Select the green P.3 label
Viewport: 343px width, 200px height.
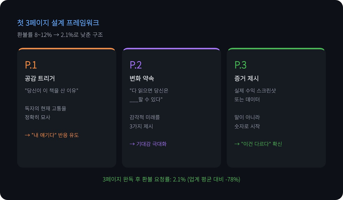click(240, 65)
